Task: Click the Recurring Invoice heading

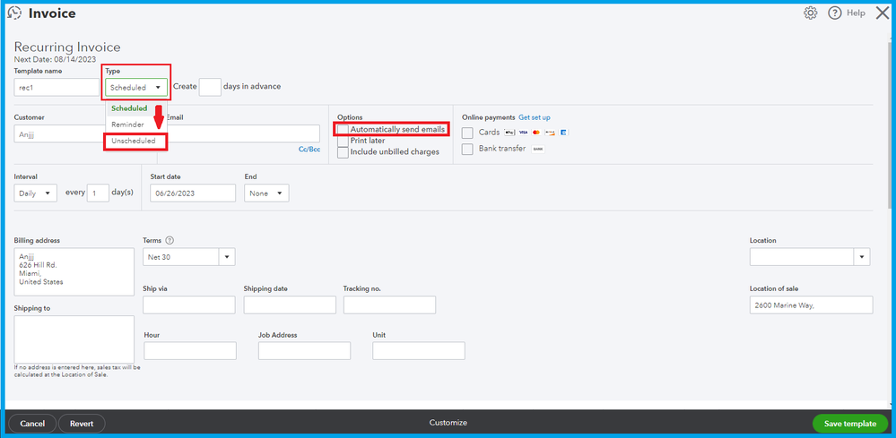Action: click(x=67, y=47)
